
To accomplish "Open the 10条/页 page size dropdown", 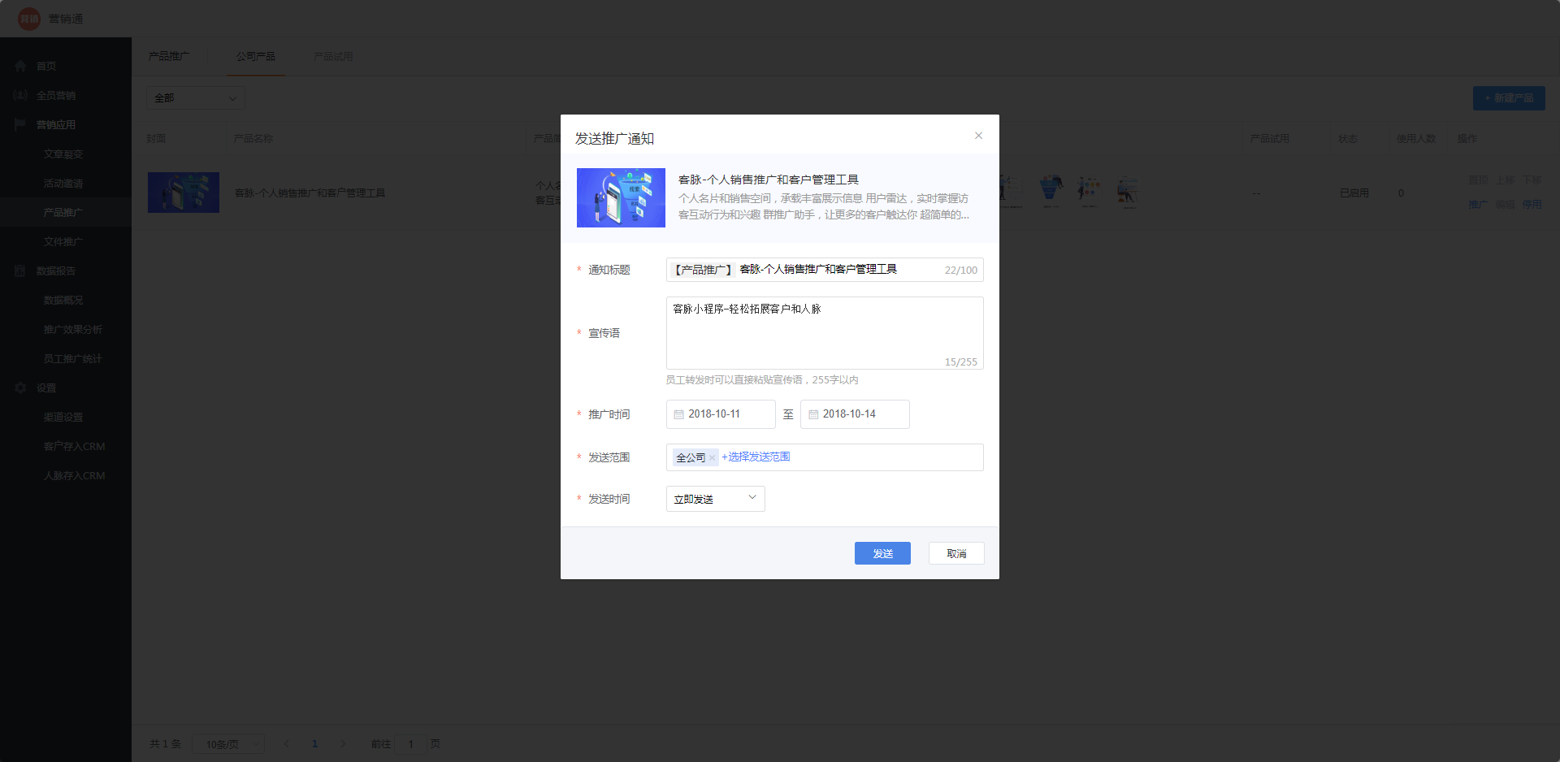I will coord(228,744).
